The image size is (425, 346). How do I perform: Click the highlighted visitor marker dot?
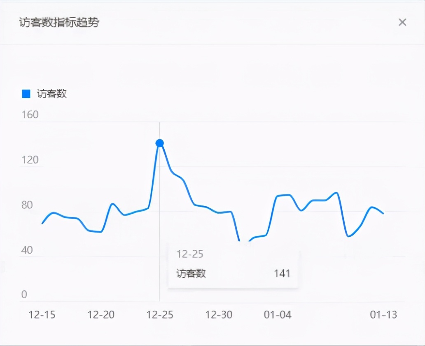tap(159, 143)
